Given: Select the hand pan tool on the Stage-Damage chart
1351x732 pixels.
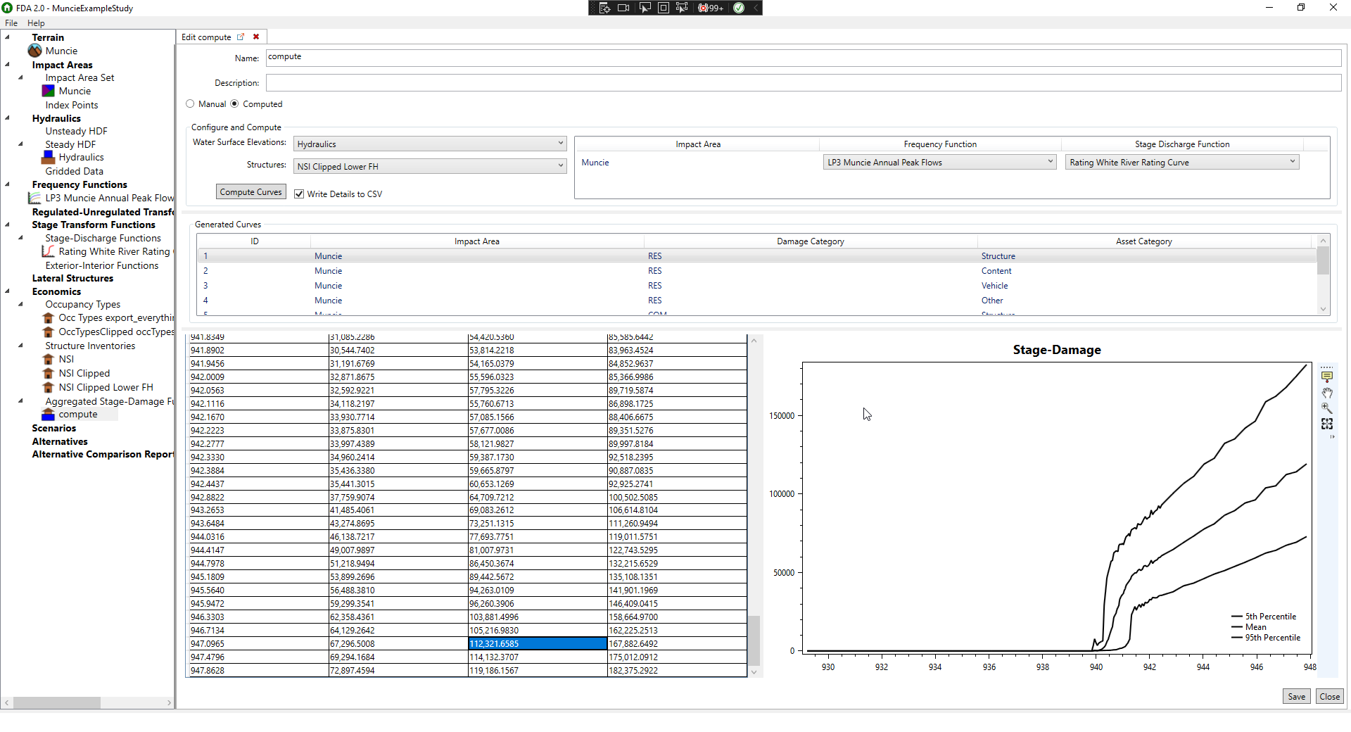Looking at the screenshot, I should click(x=1327, y=393).
